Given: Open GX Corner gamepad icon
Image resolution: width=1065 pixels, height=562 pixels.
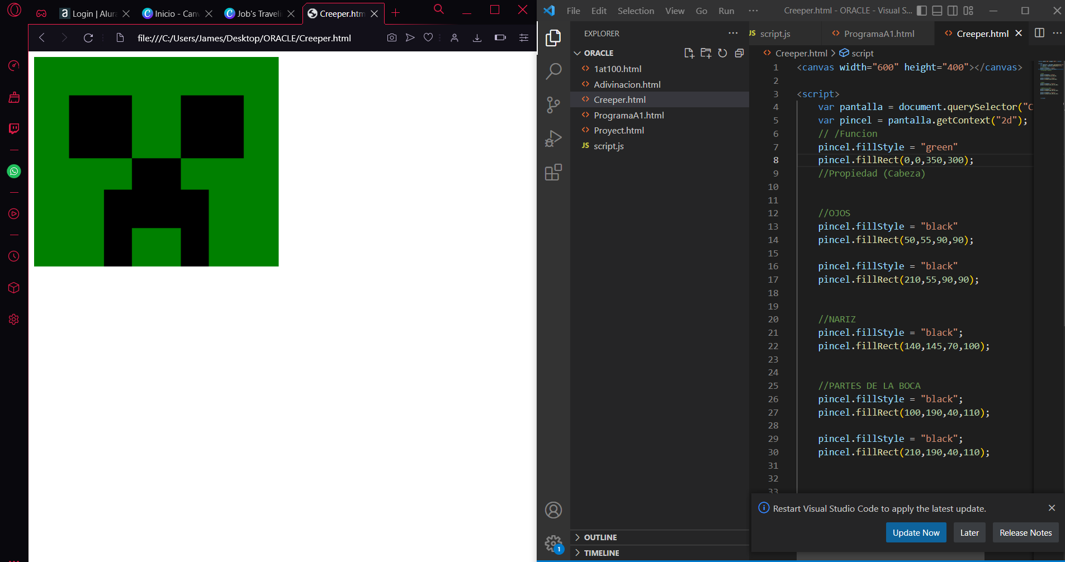Looking at the screenshot, I should [41, 13].
